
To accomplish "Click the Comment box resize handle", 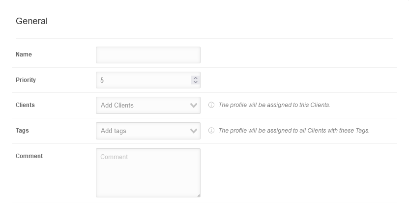I will tap(199, 195).
